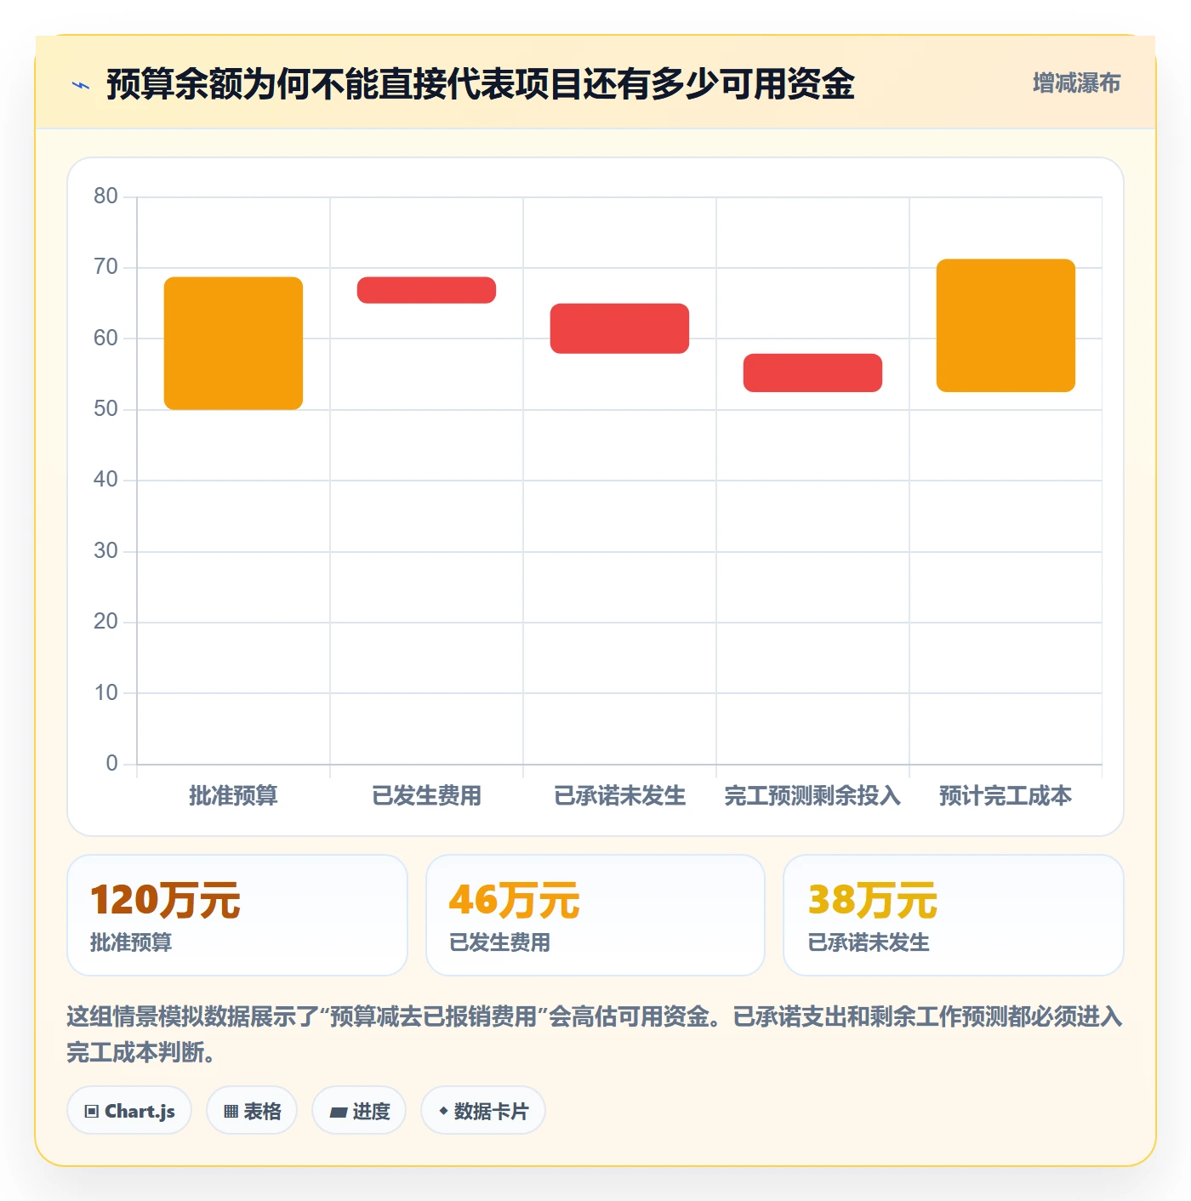
Task: Select the 表格 tag chip
Action: (252, 1111)
